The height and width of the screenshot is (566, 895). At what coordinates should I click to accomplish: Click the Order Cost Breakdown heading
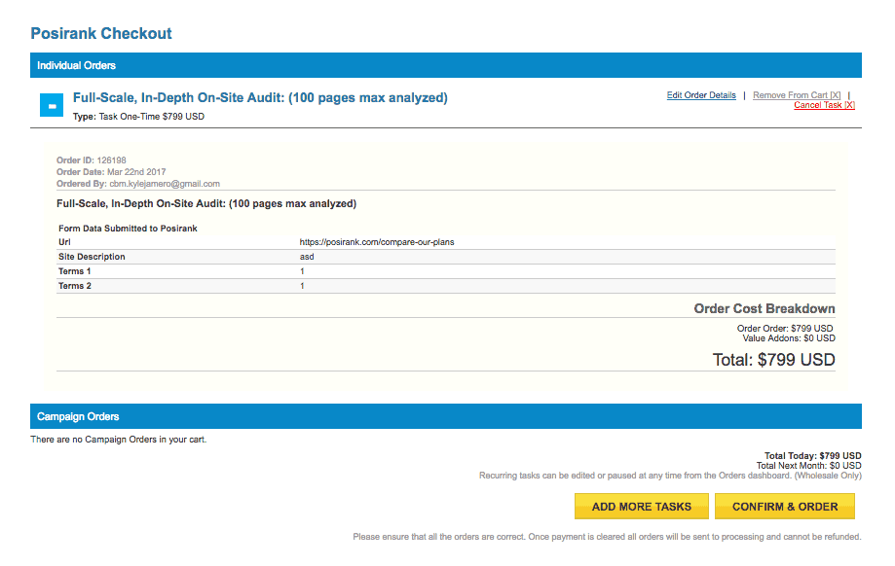pos(764,308)
